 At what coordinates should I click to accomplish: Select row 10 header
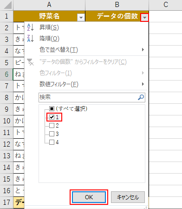click(x=6, y=121)
